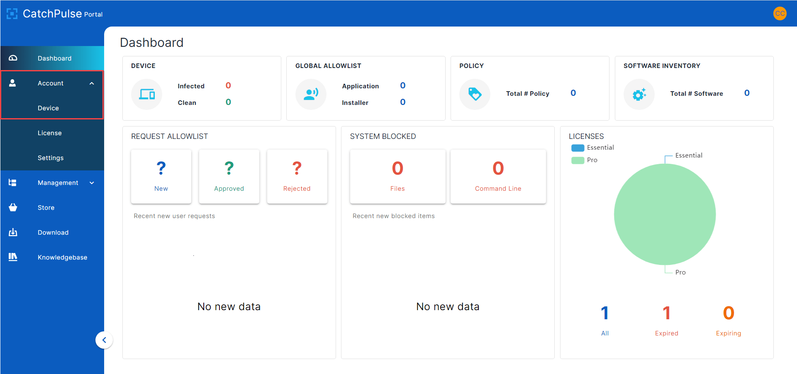The image size is (797, 374).
Task: Click the Files blocked count card
Action: 397,176
